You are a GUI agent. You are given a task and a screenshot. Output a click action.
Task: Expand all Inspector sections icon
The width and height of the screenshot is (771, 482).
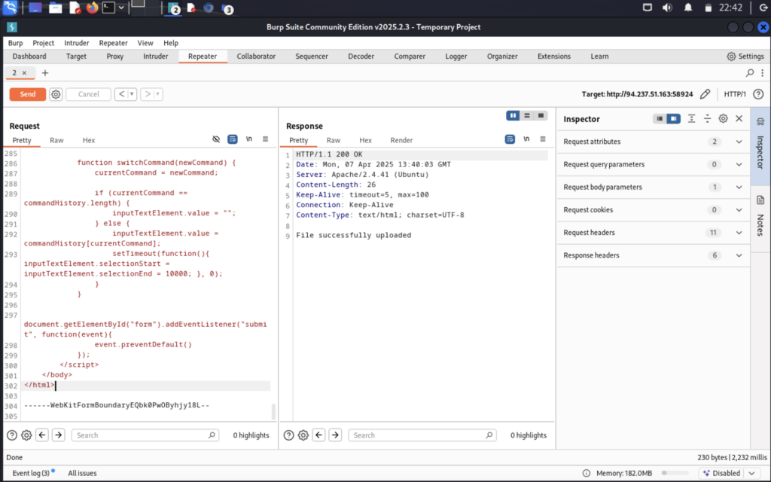click(x=691, y=118)
